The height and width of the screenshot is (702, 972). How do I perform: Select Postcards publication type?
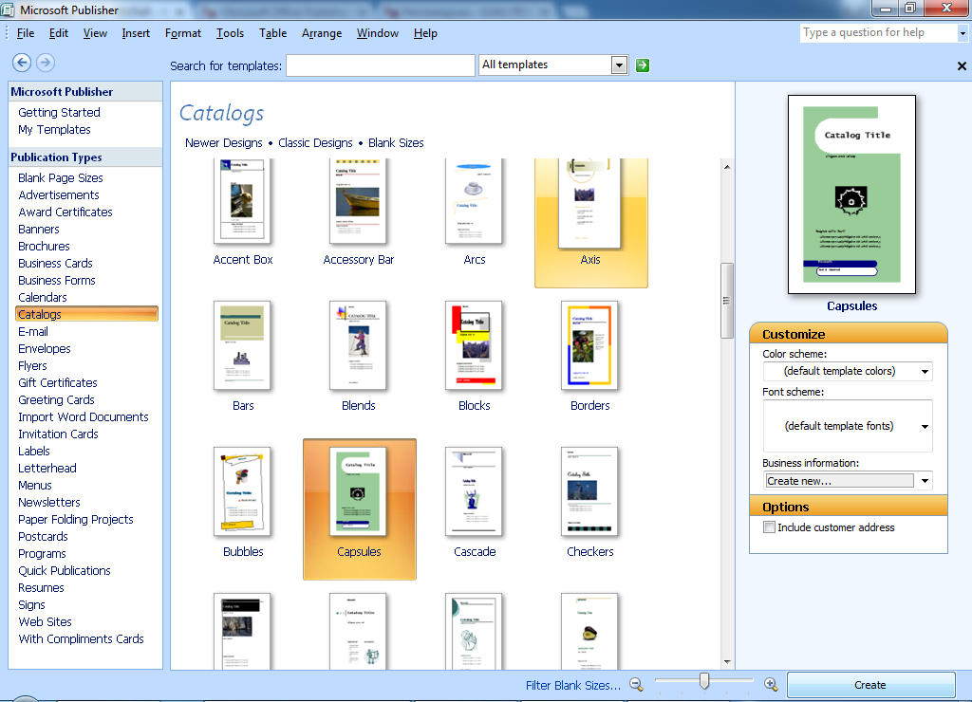(x=43, y=537)
